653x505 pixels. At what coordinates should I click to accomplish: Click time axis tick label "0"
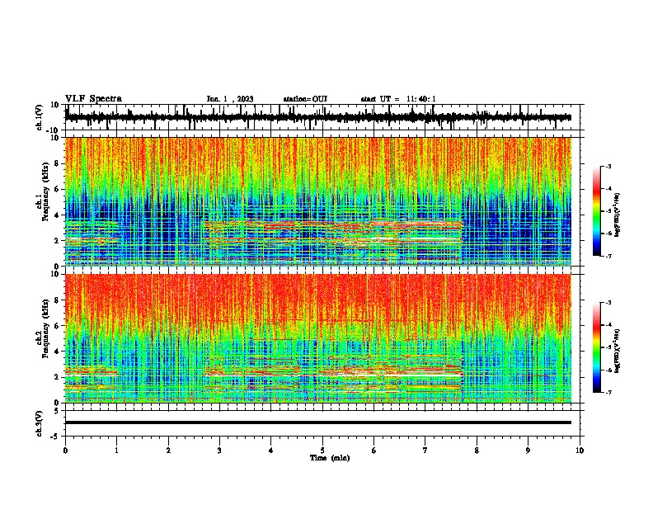pyautogui.click(x=65, y=451)
